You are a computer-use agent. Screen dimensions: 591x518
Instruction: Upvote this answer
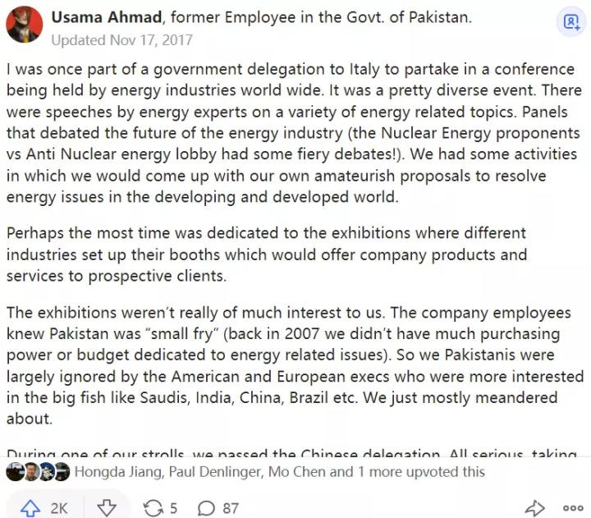30,507
